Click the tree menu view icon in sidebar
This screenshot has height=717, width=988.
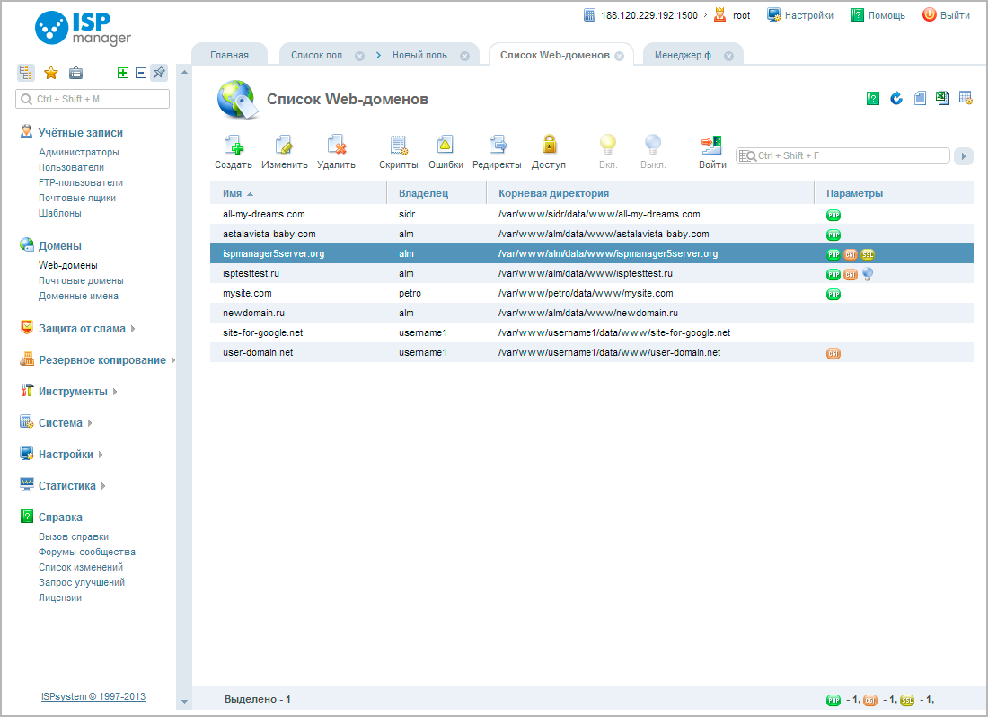coord(26,73)
